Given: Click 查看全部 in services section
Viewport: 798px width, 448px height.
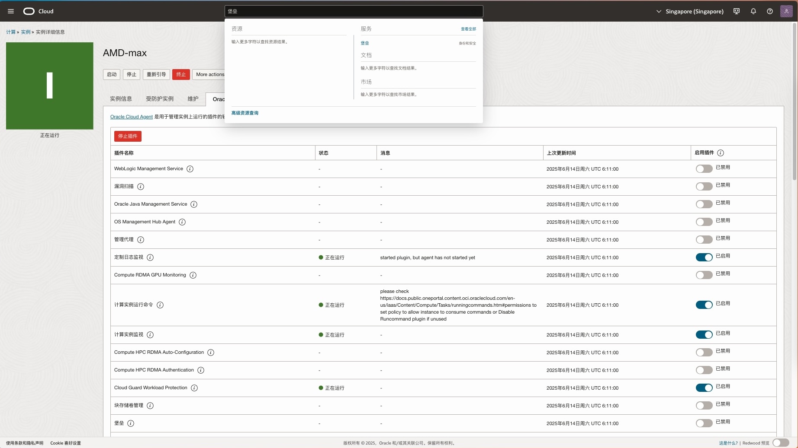Looking at the screenshot, I should tap(468, 29).
